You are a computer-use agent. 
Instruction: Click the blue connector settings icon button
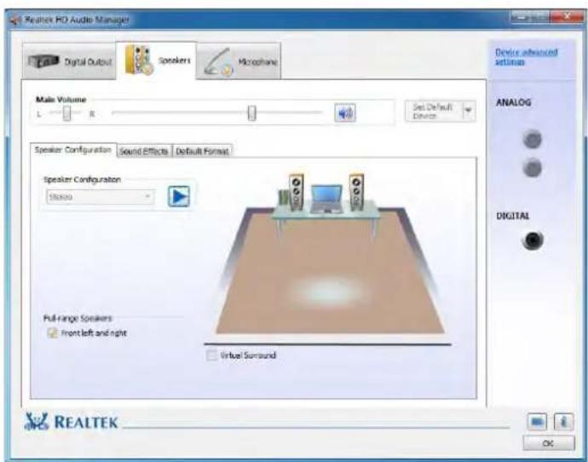(x=537, y=422)
